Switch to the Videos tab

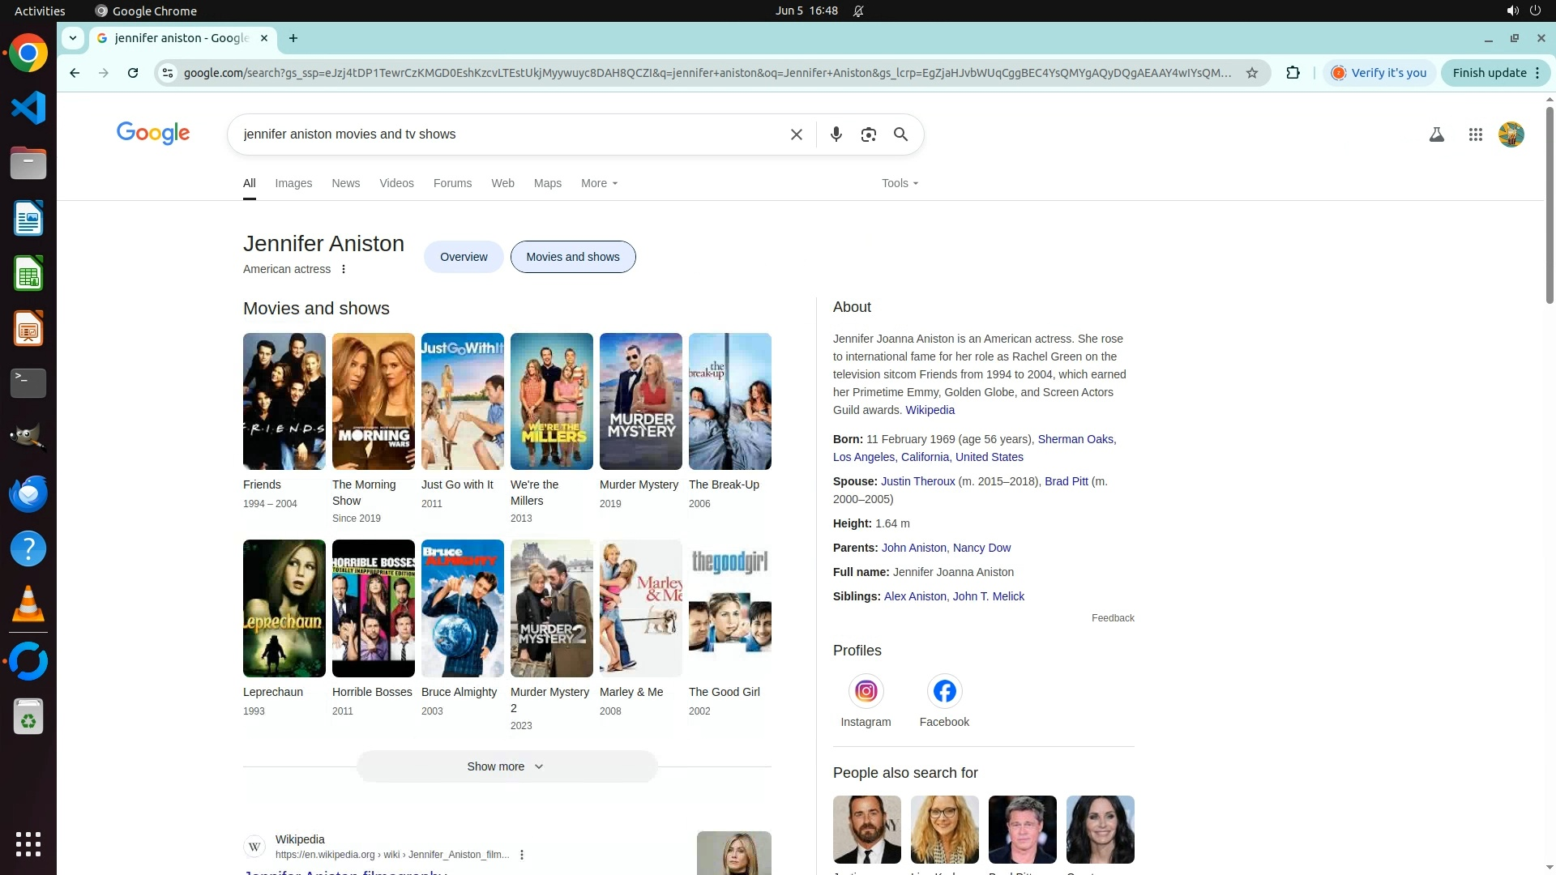[396, 183]
